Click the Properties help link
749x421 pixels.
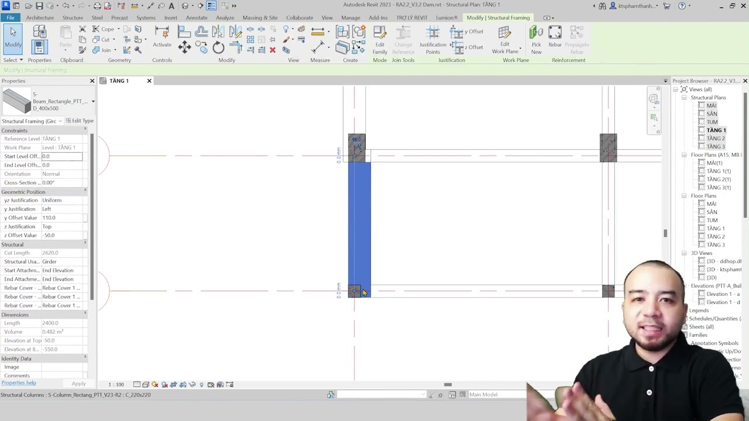coord(19,383)
